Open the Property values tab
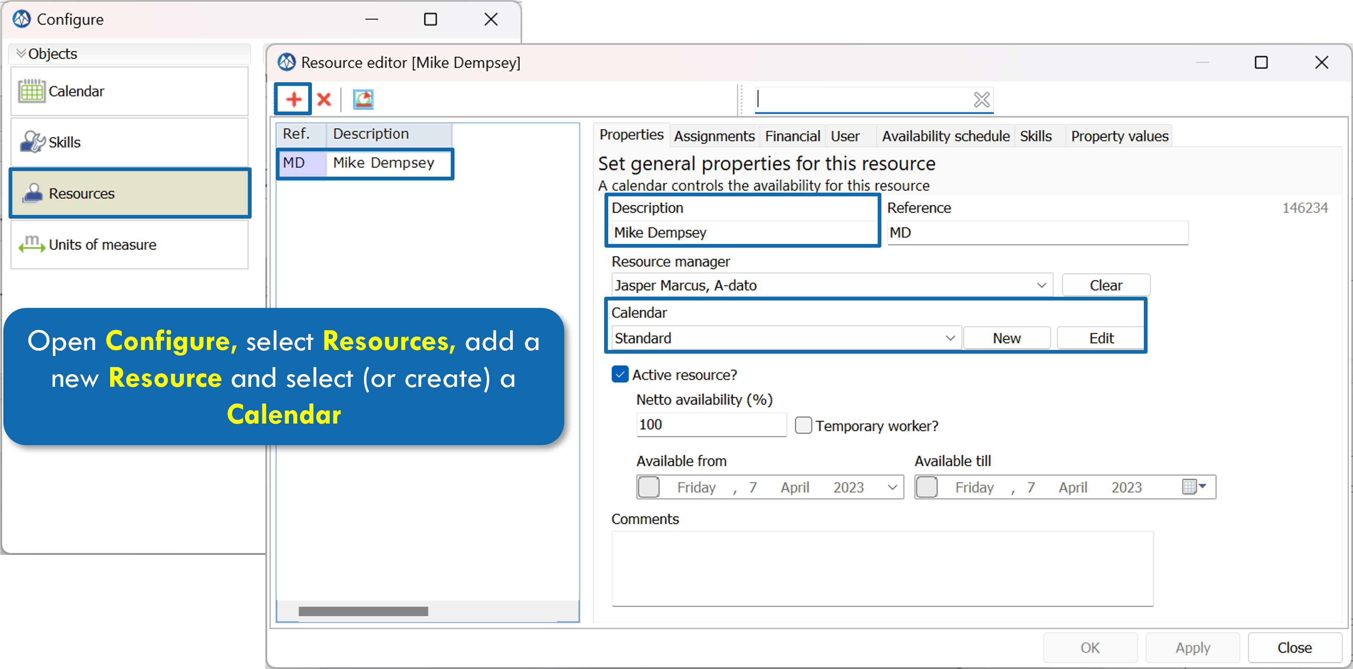1353x669 pixels. (x=1120, y=136)
